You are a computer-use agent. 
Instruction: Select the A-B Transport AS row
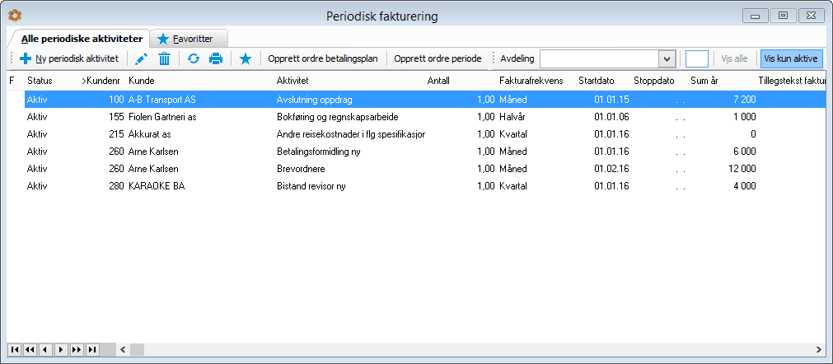click(x=424, y=99)
